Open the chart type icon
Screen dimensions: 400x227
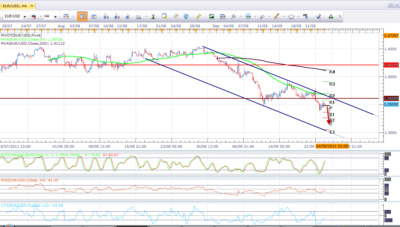pos(66,16)
